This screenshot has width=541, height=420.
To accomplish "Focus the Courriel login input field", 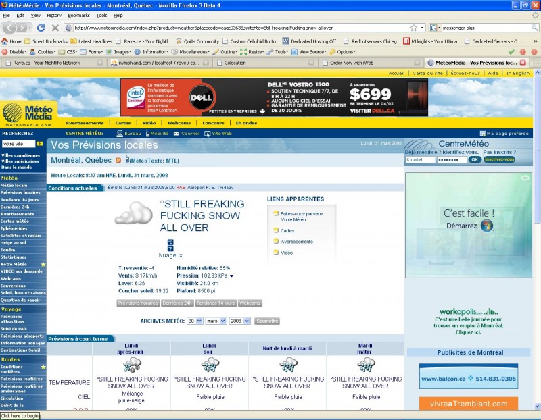I will (x=420, y=159).
